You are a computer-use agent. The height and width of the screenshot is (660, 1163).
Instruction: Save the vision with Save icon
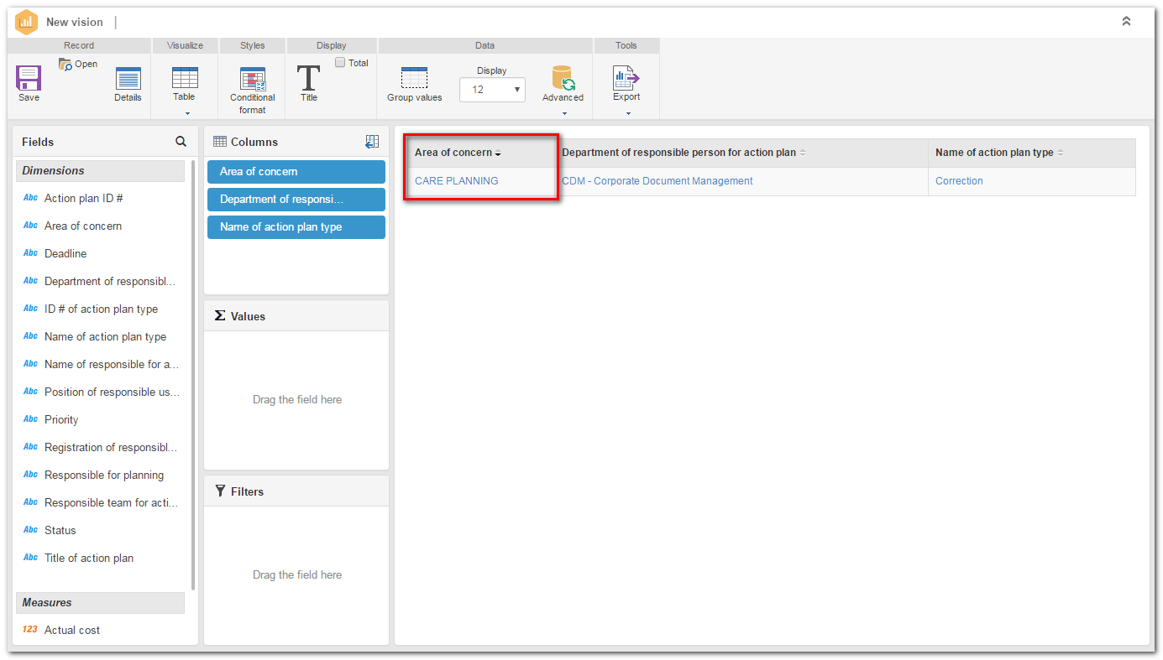[29, 79]
